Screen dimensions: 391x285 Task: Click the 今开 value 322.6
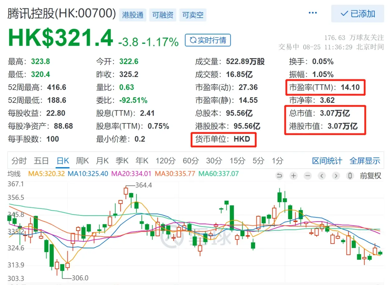click(x=129, y=62)
